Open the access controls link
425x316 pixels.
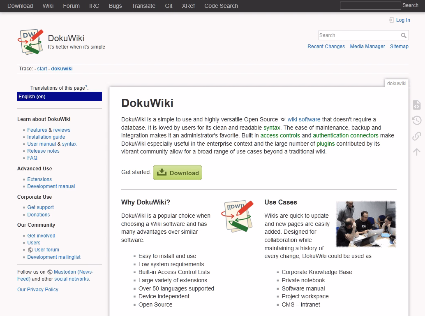[x=280, y=136]
